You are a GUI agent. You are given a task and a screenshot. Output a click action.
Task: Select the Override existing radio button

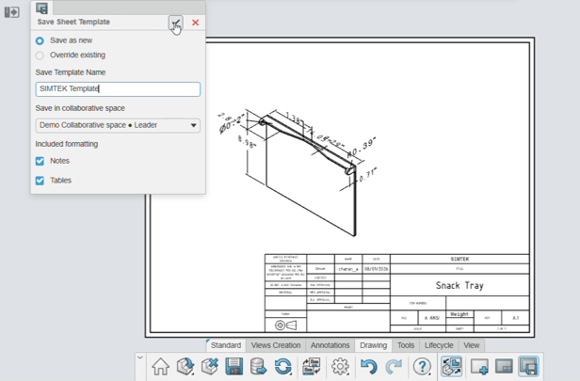coord(40,56)
